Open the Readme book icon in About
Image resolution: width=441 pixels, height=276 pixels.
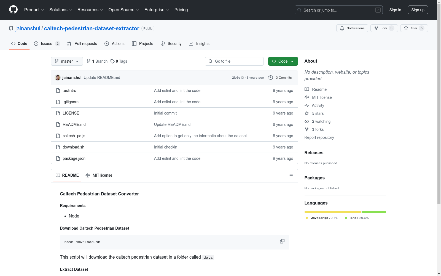307,89
